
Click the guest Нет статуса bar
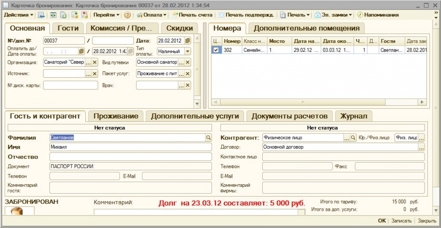click(110, 128)
